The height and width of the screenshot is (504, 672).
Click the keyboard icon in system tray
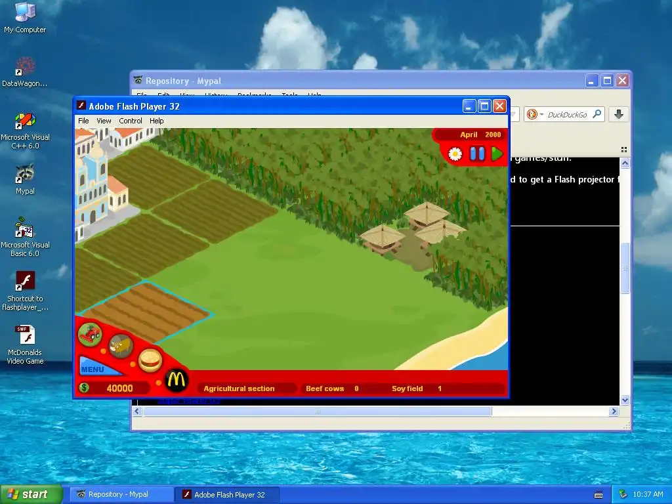(598, 495)
